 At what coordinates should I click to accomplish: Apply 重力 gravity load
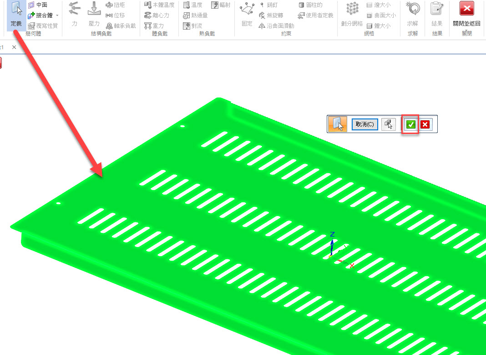(x=154, y=26)
